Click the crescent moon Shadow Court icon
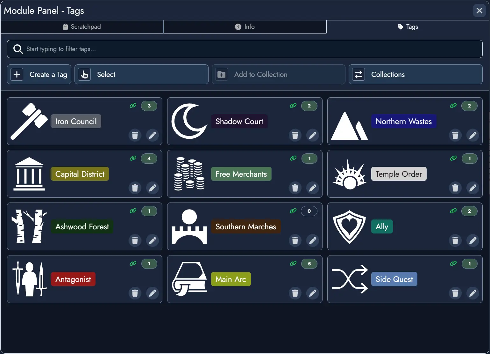The height and width of the screenshot is (354, 490). (189, 121)
